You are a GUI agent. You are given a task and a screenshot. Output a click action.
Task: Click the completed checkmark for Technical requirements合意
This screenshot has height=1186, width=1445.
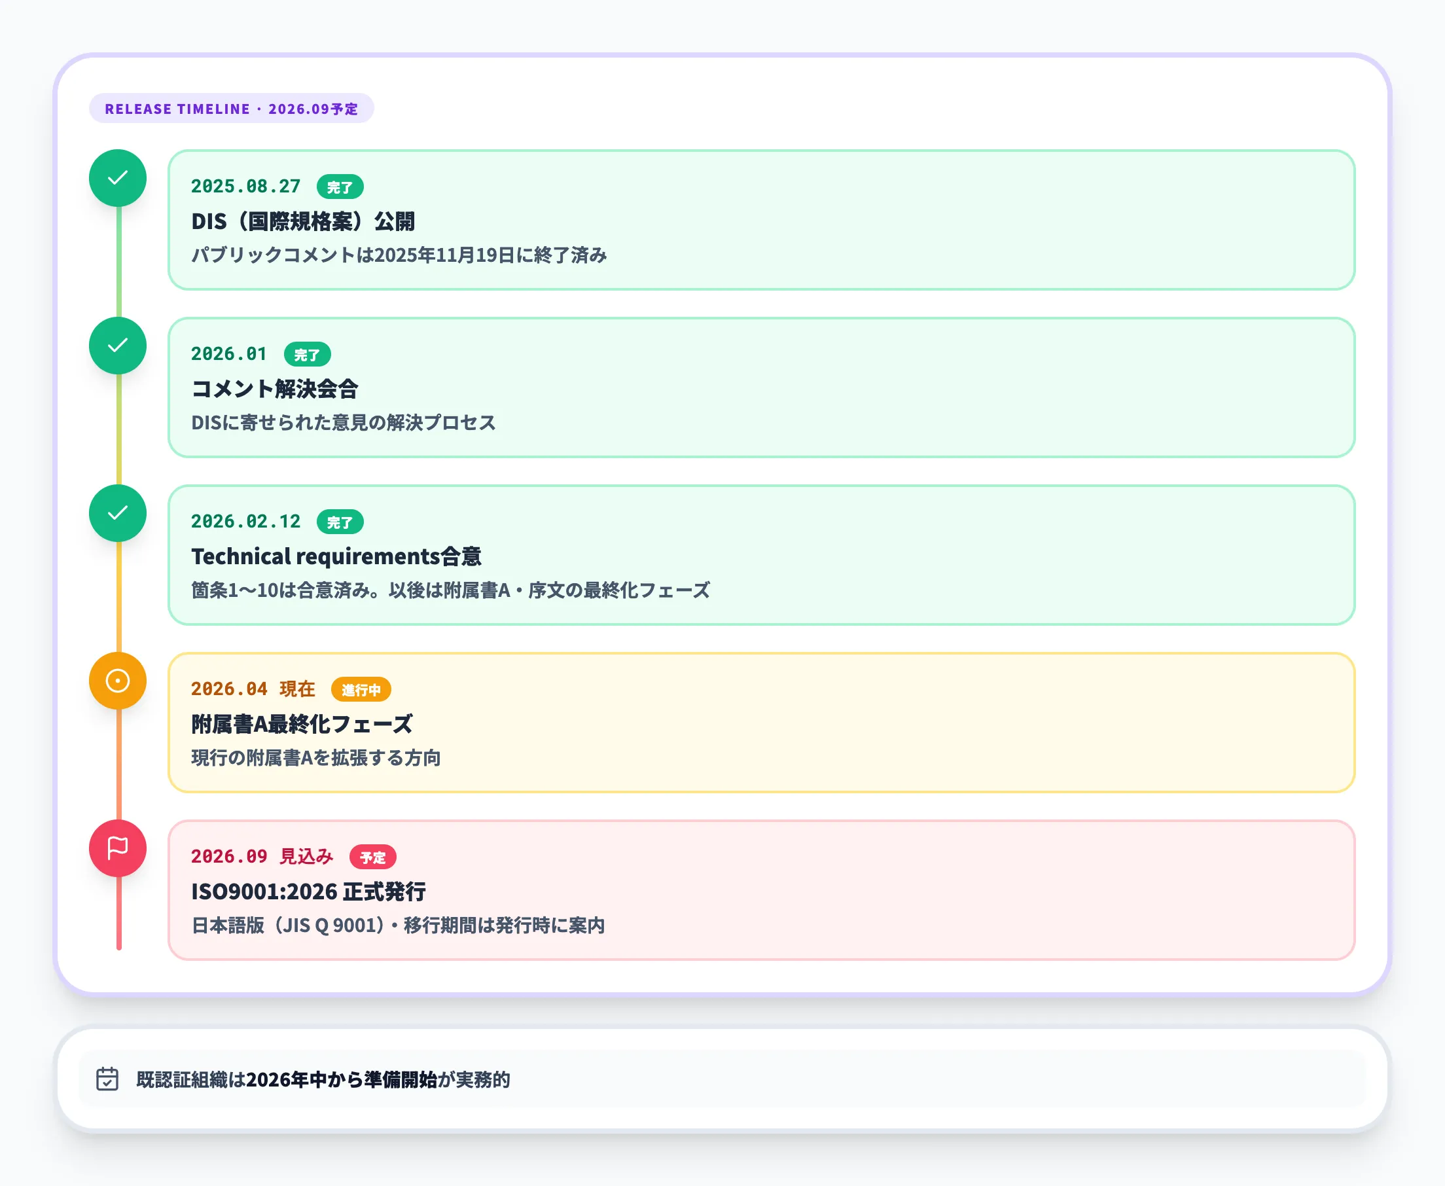pyautogui.click(x=117, y=514)
